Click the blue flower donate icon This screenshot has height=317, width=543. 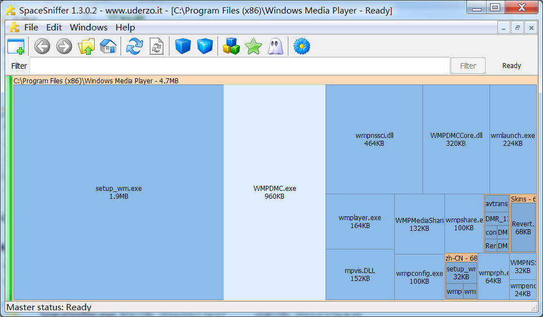point(302,46)
